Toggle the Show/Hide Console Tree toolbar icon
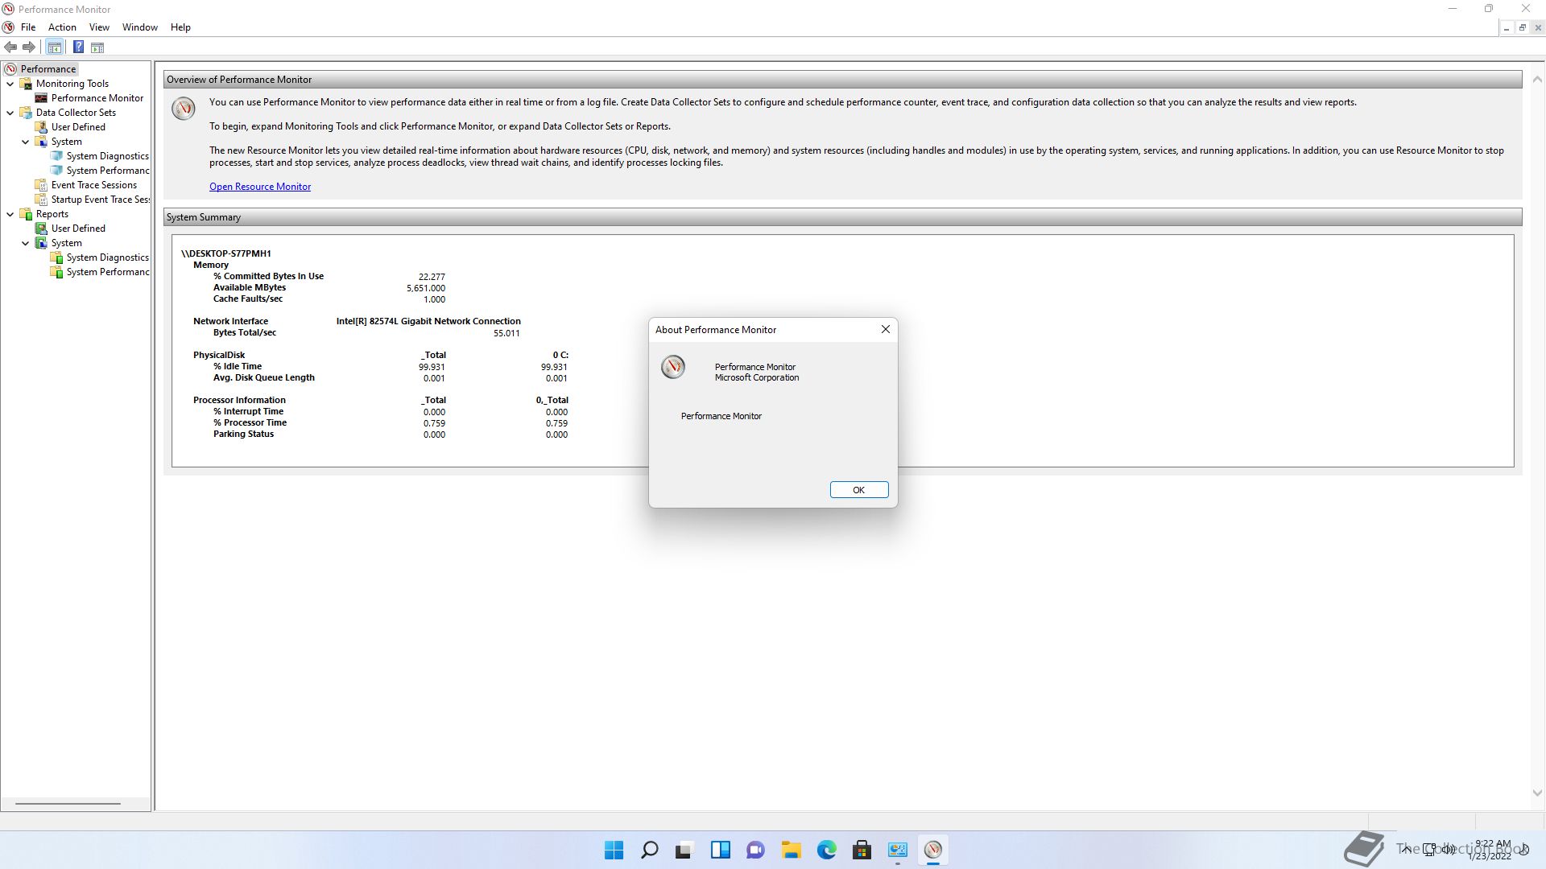1546x869 pixels. click(54, 47)
